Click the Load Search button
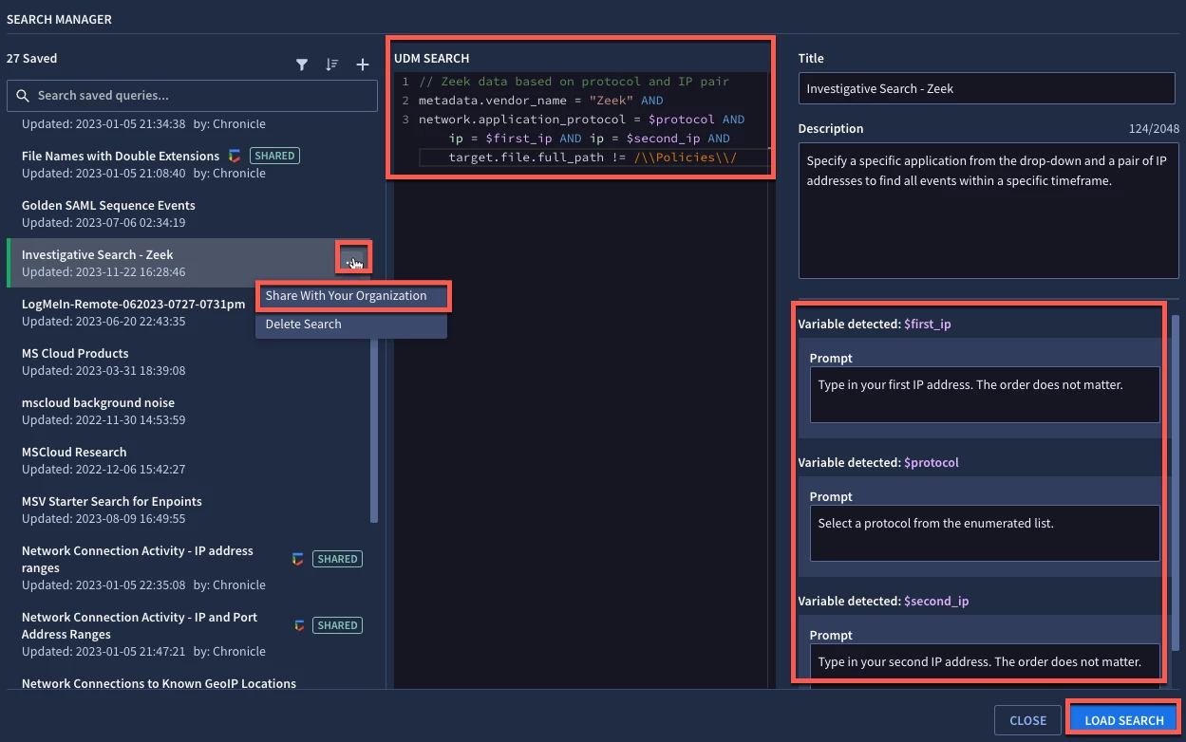This screenshot has height=742, width=1186. 1124,720
